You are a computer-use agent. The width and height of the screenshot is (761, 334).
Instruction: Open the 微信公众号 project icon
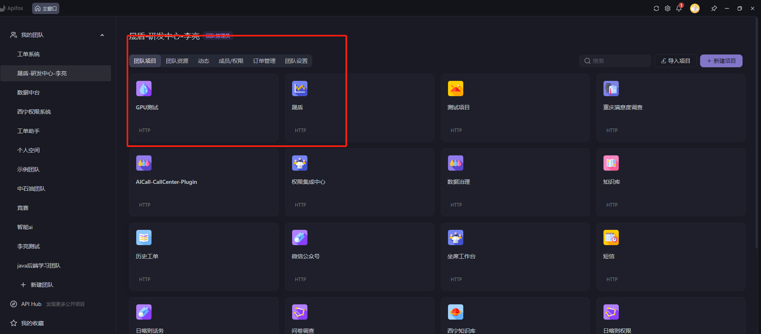pyautogui.click(x=300, y=237)
